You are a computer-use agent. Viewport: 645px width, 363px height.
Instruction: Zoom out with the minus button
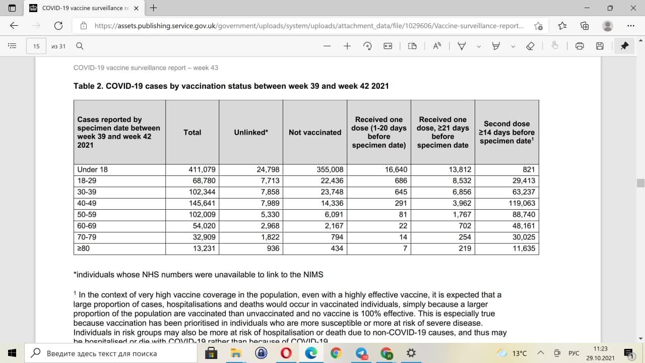[328, 46]
